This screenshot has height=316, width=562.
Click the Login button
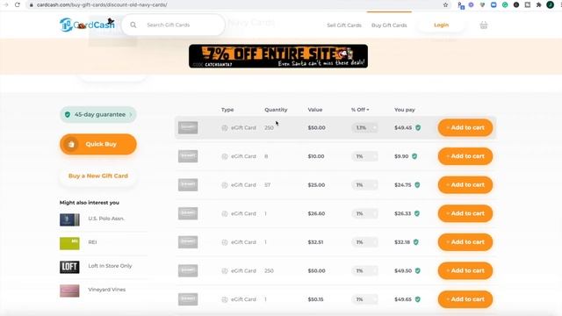point(441,25)
